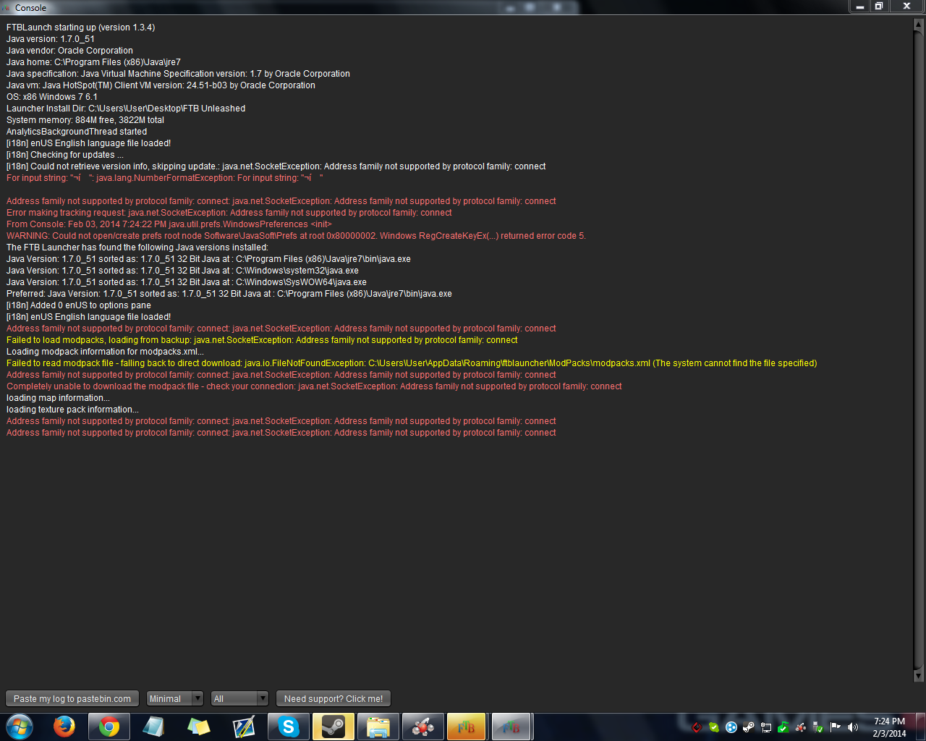Click the 'Java home: C:\Program Files' line
The width and height of the screenshot is (926, 741).
(x=93, y=62)
